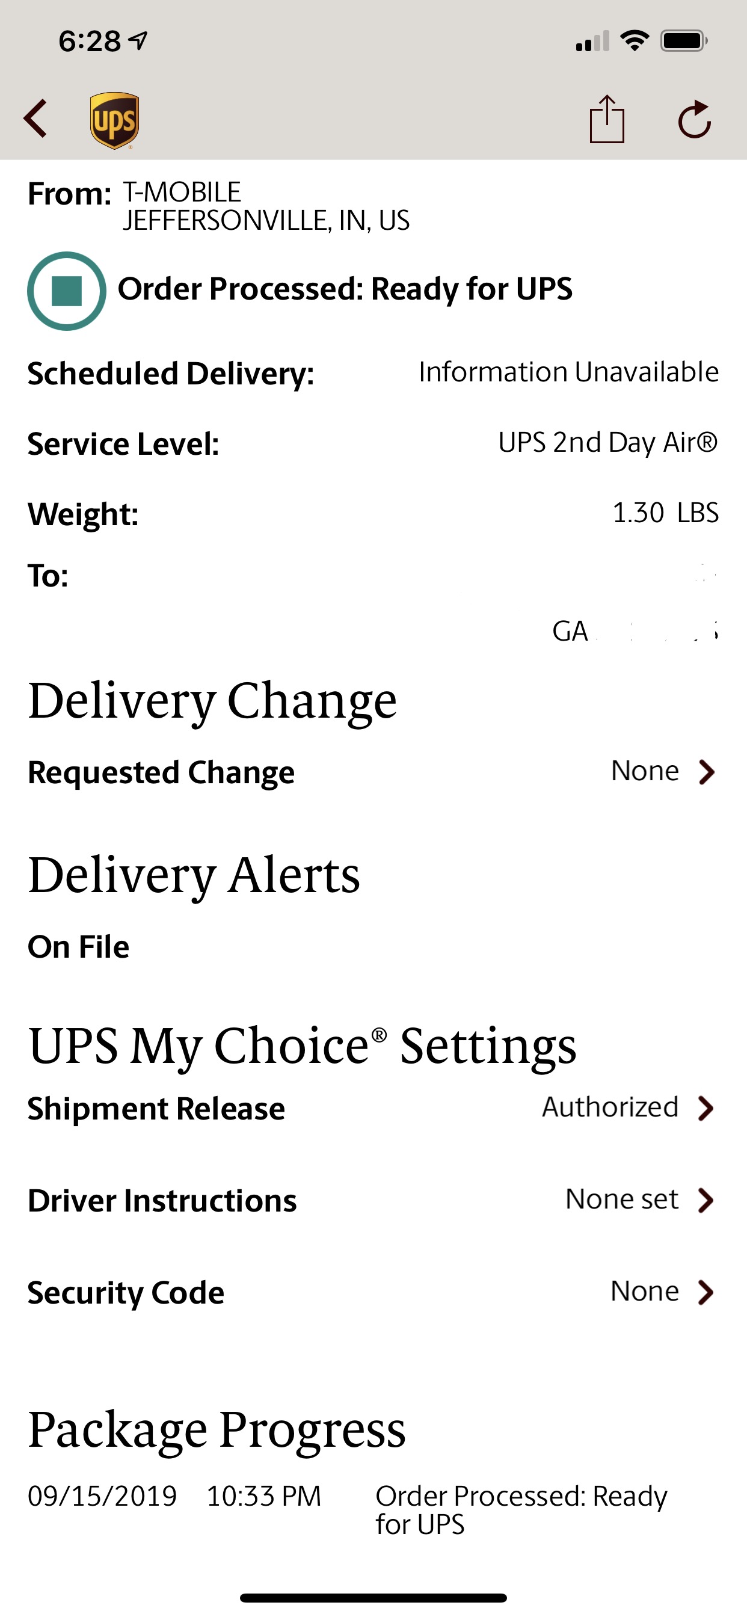Screen dimensions: 747x1617
Task: Tap the Security Code label
Action: point(126,1293)
